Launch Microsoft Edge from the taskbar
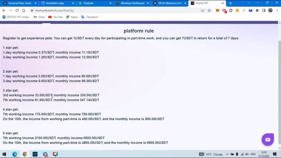 click(x=14, y=154)
